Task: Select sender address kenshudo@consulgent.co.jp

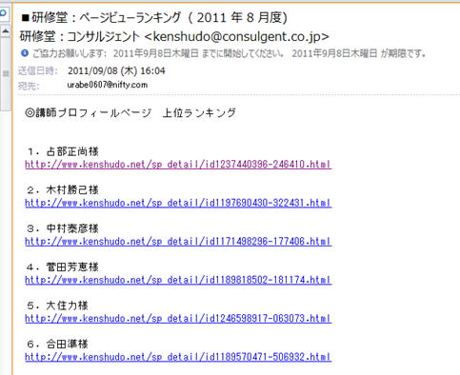Action: click(237, 36)
